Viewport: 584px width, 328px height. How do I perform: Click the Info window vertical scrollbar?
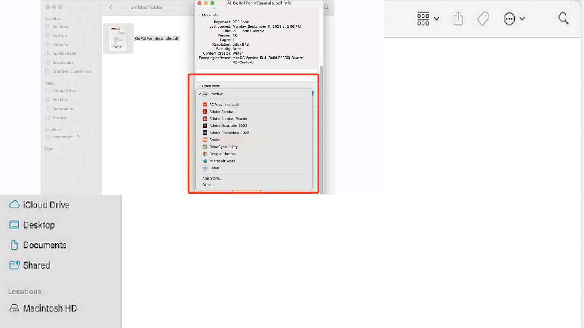(321, 130)
